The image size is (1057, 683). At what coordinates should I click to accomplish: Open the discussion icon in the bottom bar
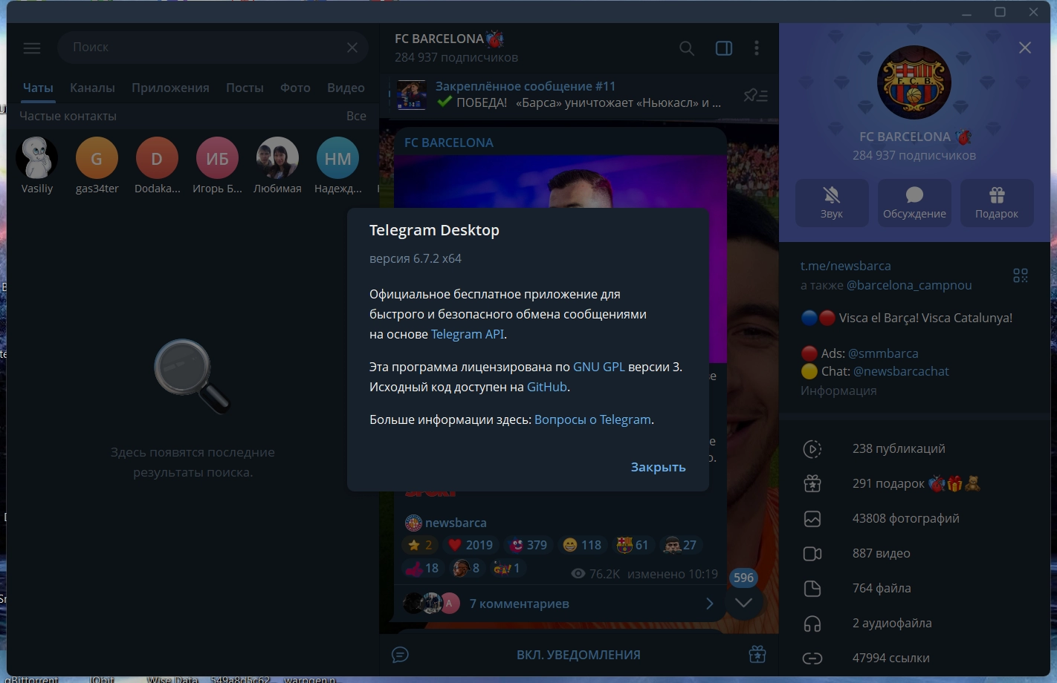(x=400, y=655)
